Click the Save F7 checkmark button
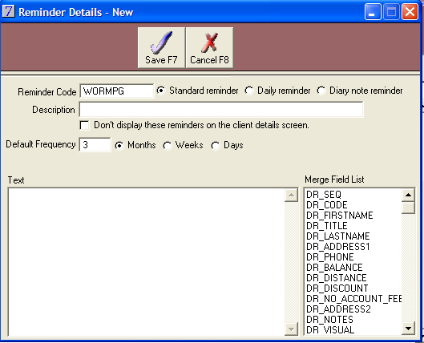This screenshot has height=343, width=424. pyautogui.click(x=161, y=47)
